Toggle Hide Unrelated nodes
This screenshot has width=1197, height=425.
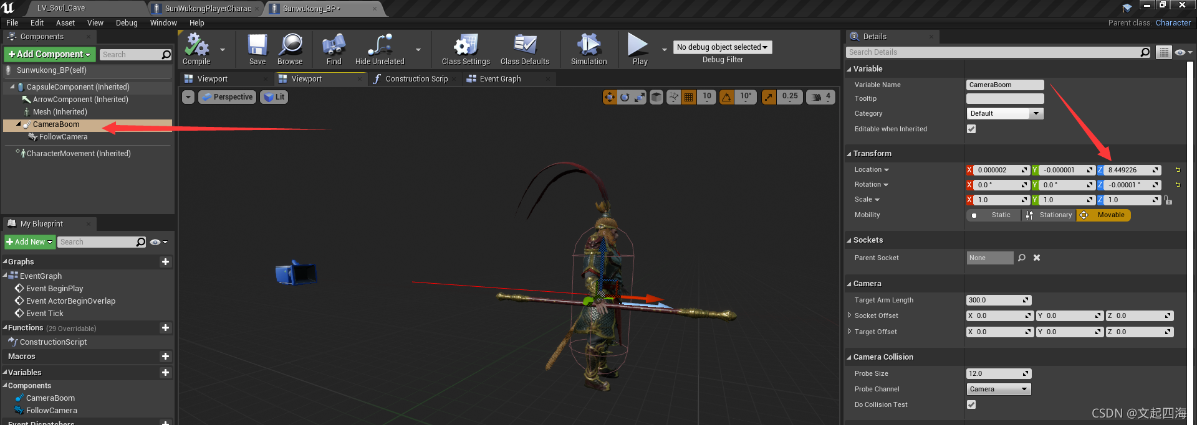coord(380,49)
